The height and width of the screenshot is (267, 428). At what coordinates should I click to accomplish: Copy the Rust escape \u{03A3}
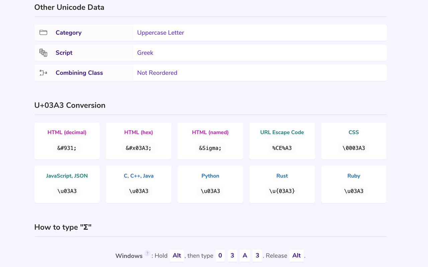tap(282, 191)
